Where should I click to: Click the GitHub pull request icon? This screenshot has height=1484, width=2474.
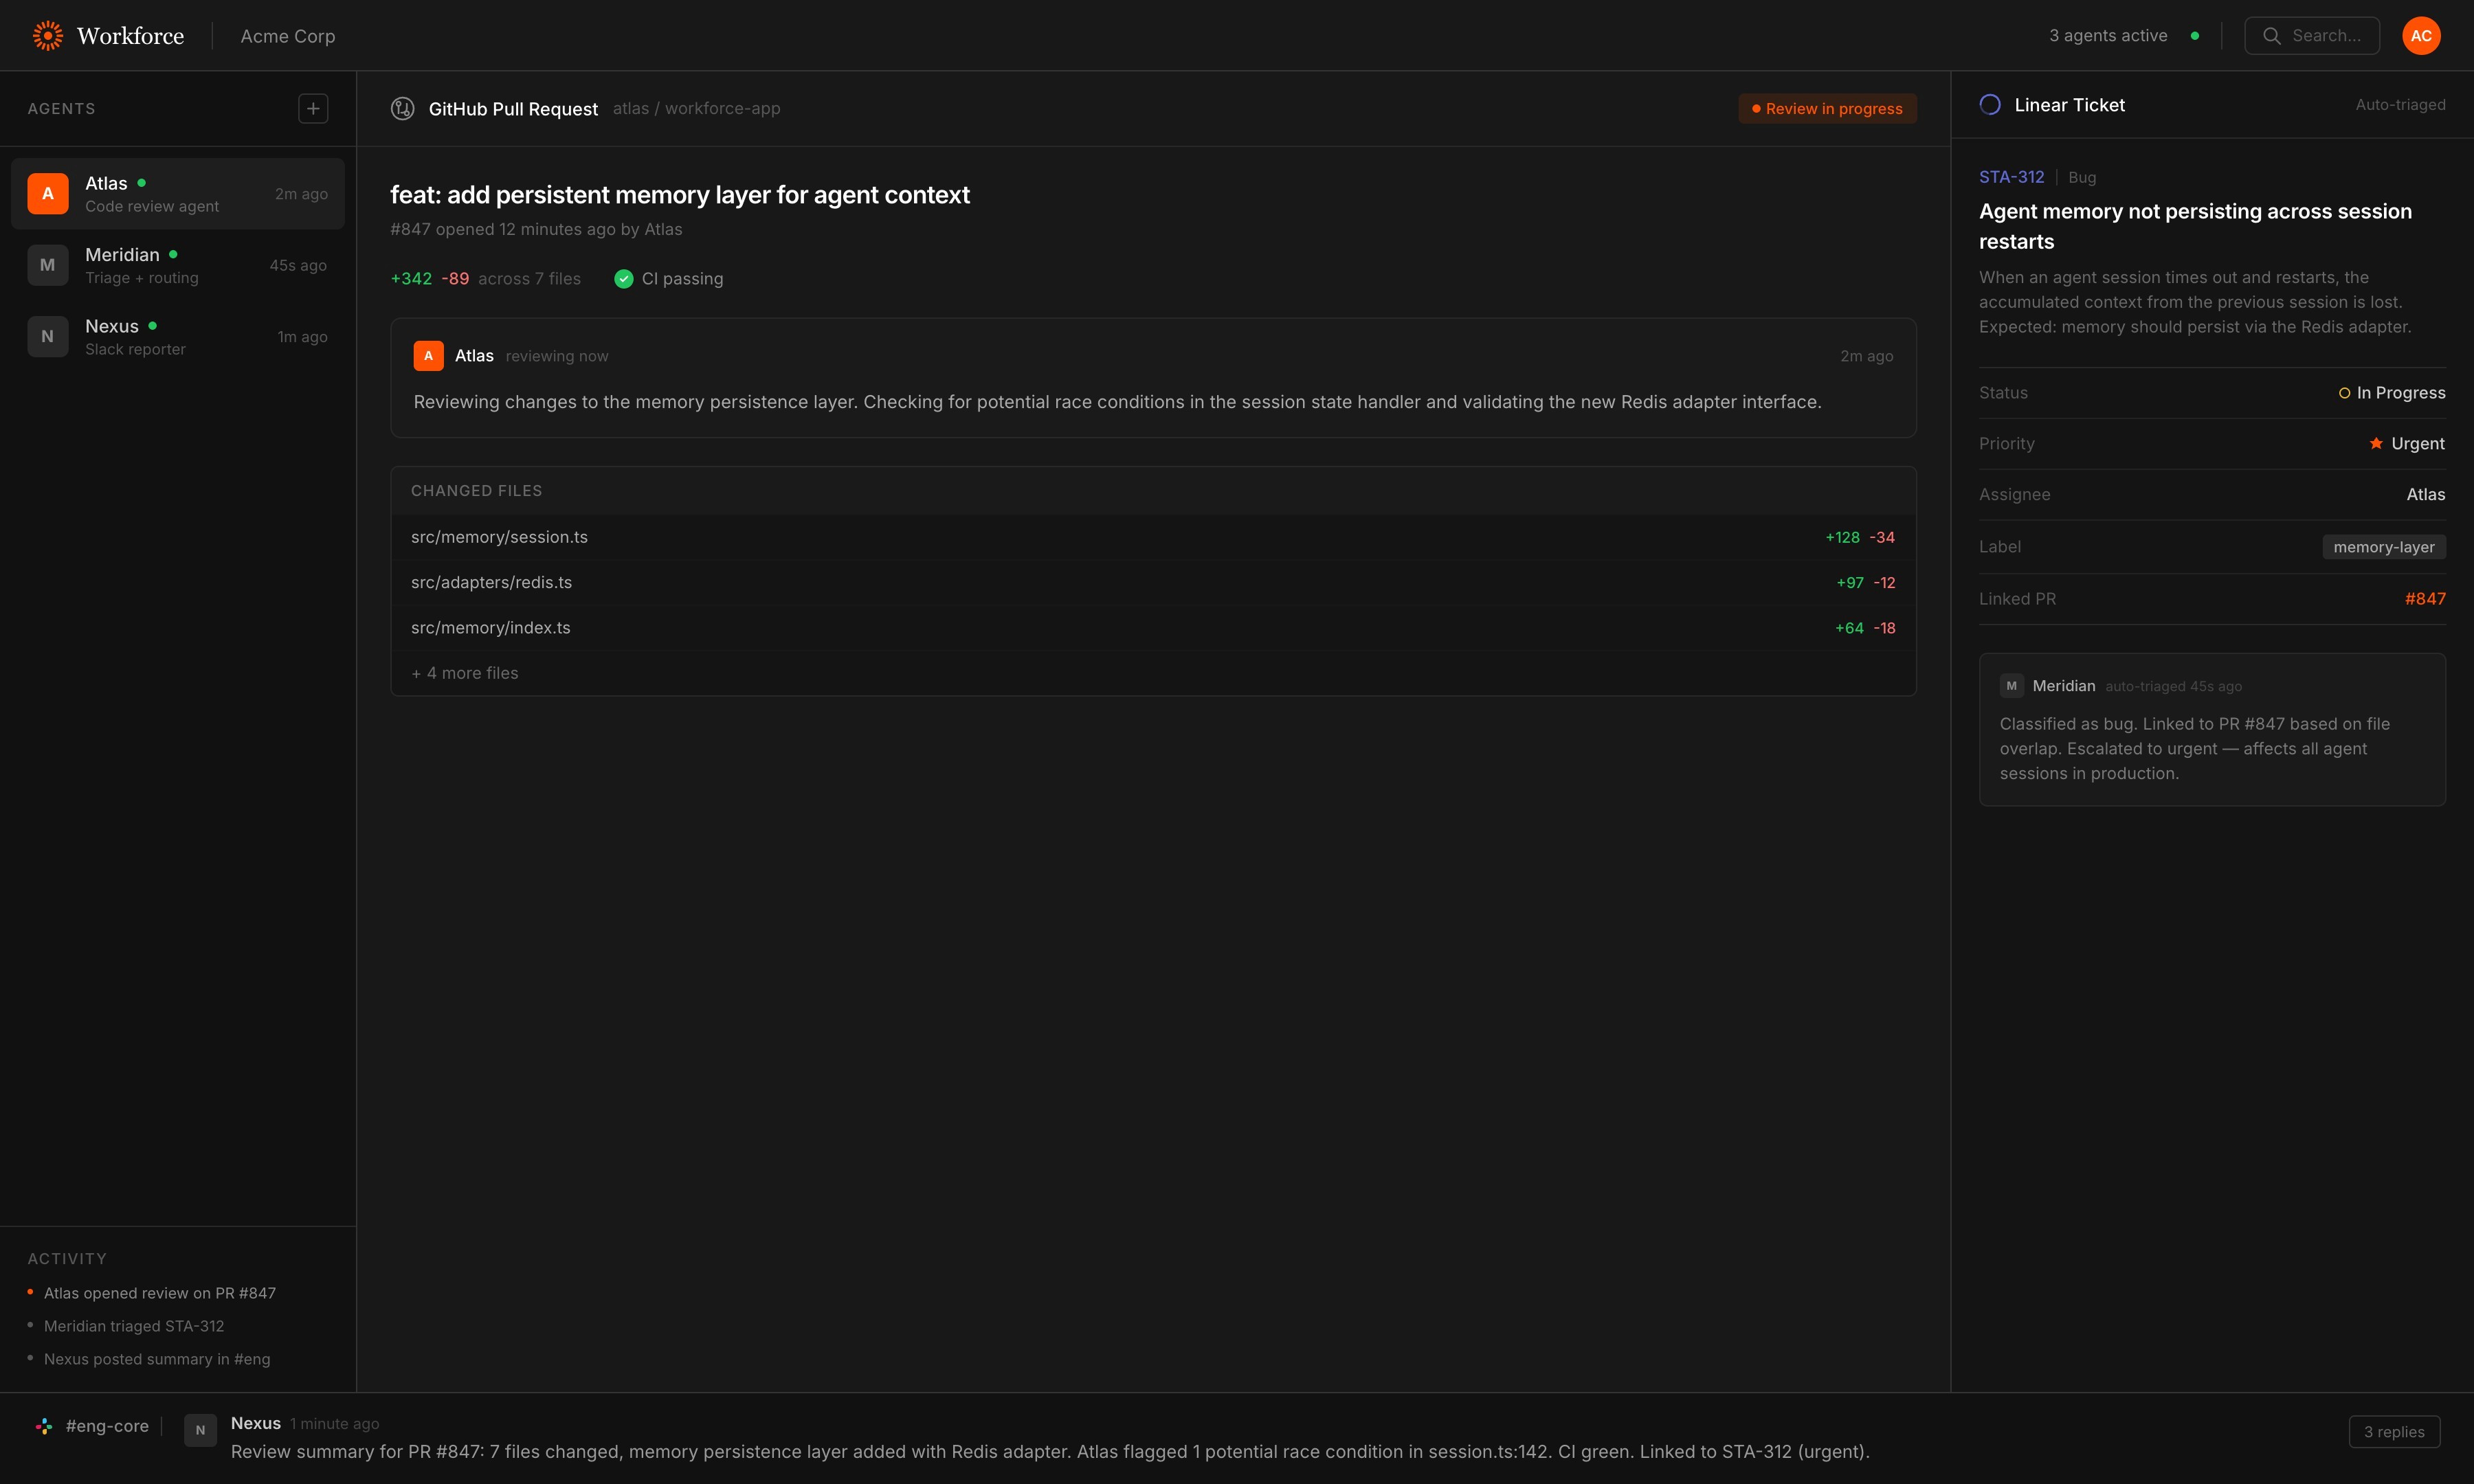(402, 108)
